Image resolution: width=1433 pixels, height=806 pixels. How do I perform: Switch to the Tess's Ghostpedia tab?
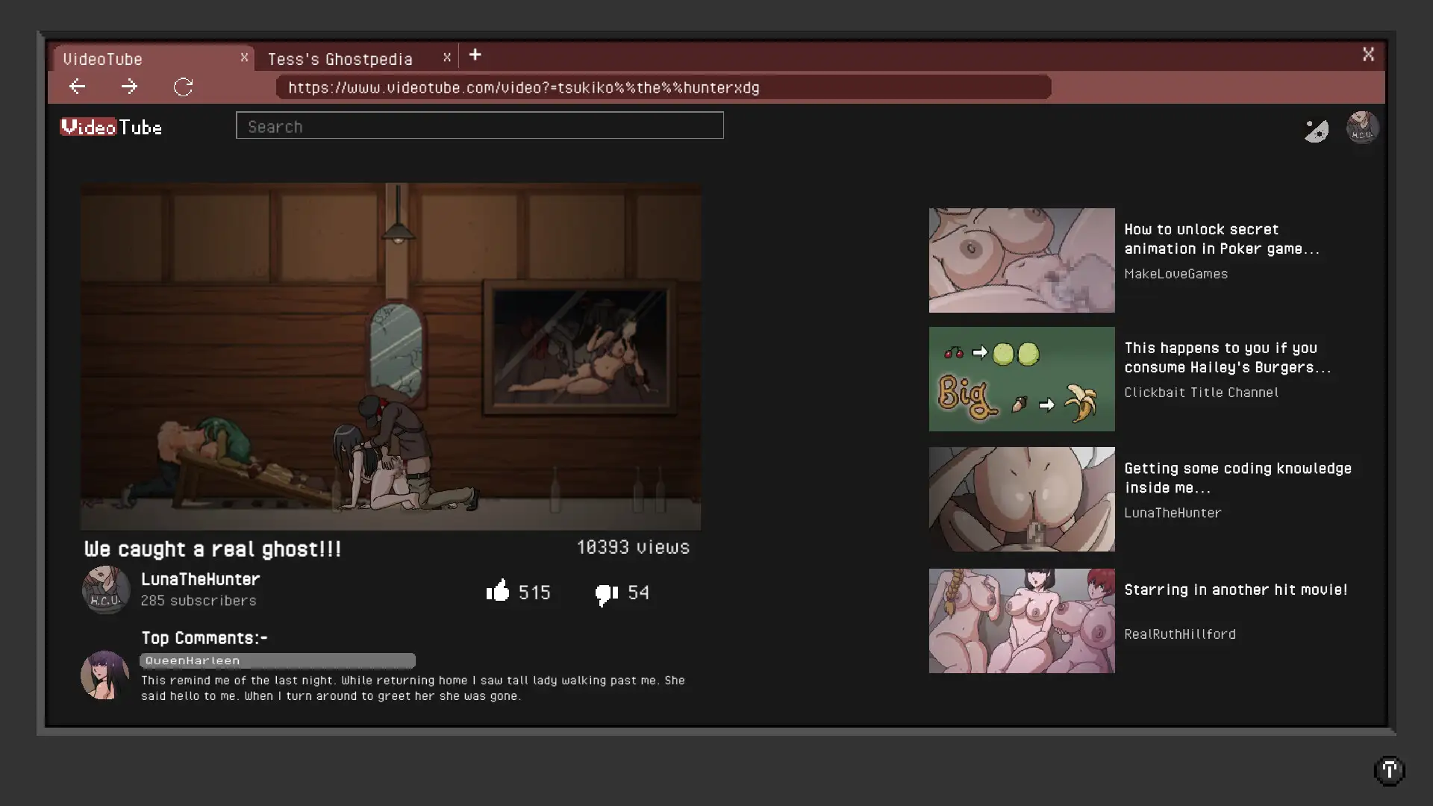340,58
